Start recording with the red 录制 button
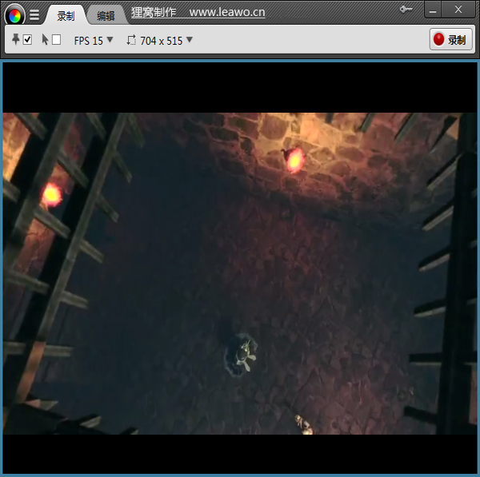 [x=451, y=39]
